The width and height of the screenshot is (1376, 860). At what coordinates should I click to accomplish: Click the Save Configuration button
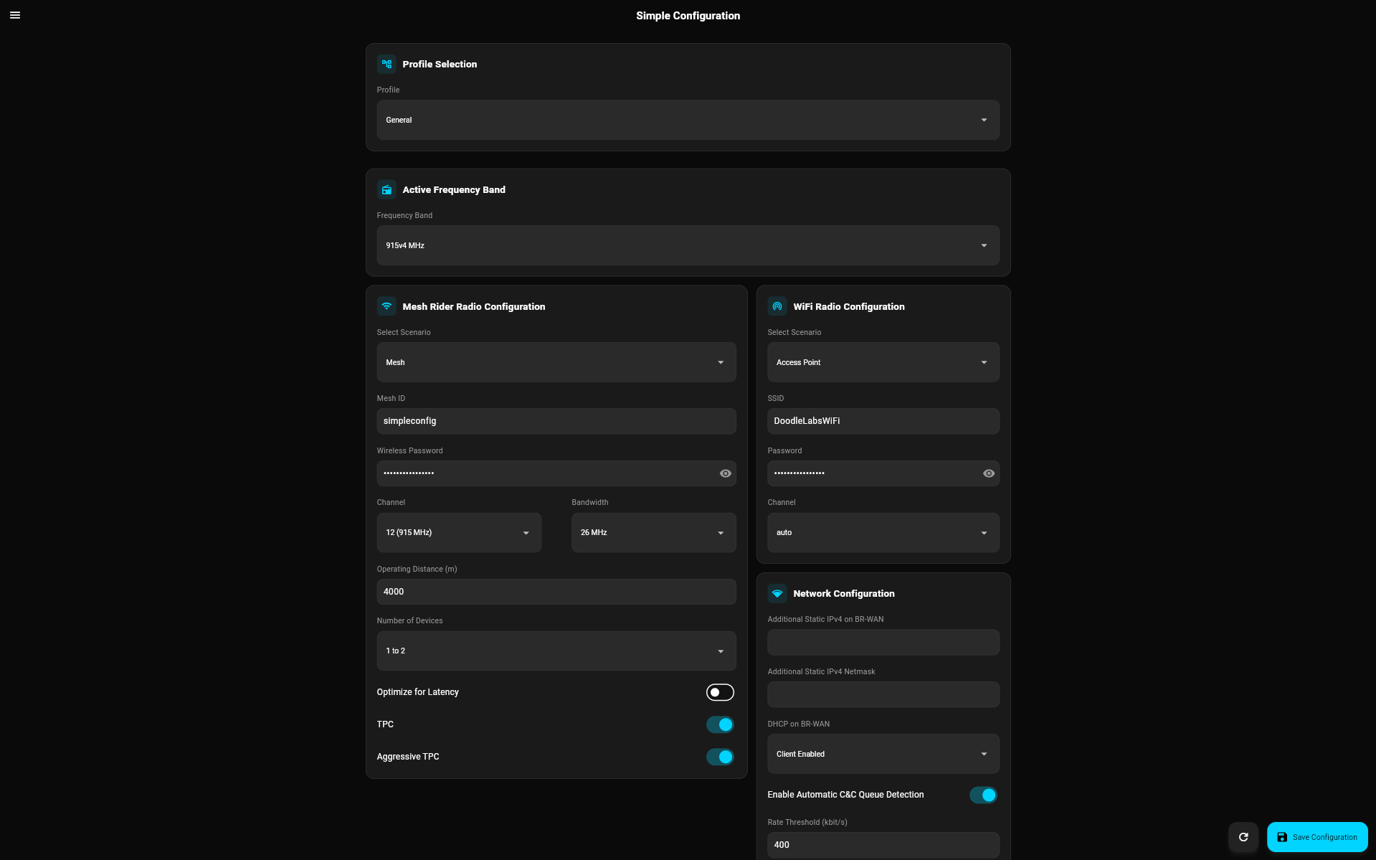(x=1317, y=837)
